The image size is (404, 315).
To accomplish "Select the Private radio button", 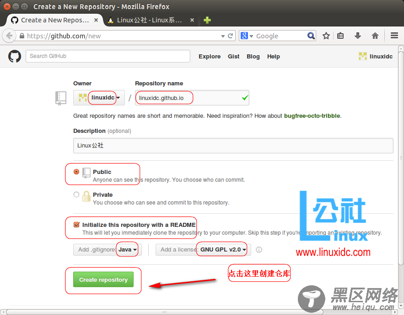I will (x=76, y=194).
